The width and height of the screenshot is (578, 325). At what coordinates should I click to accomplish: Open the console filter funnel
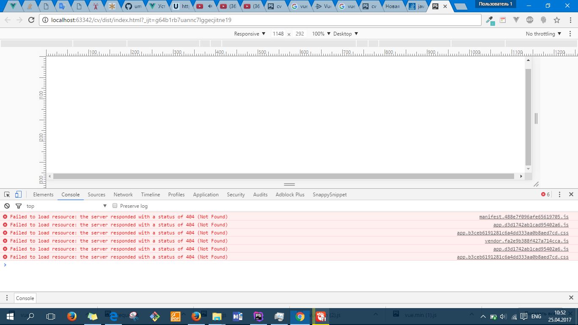[19, 206]
